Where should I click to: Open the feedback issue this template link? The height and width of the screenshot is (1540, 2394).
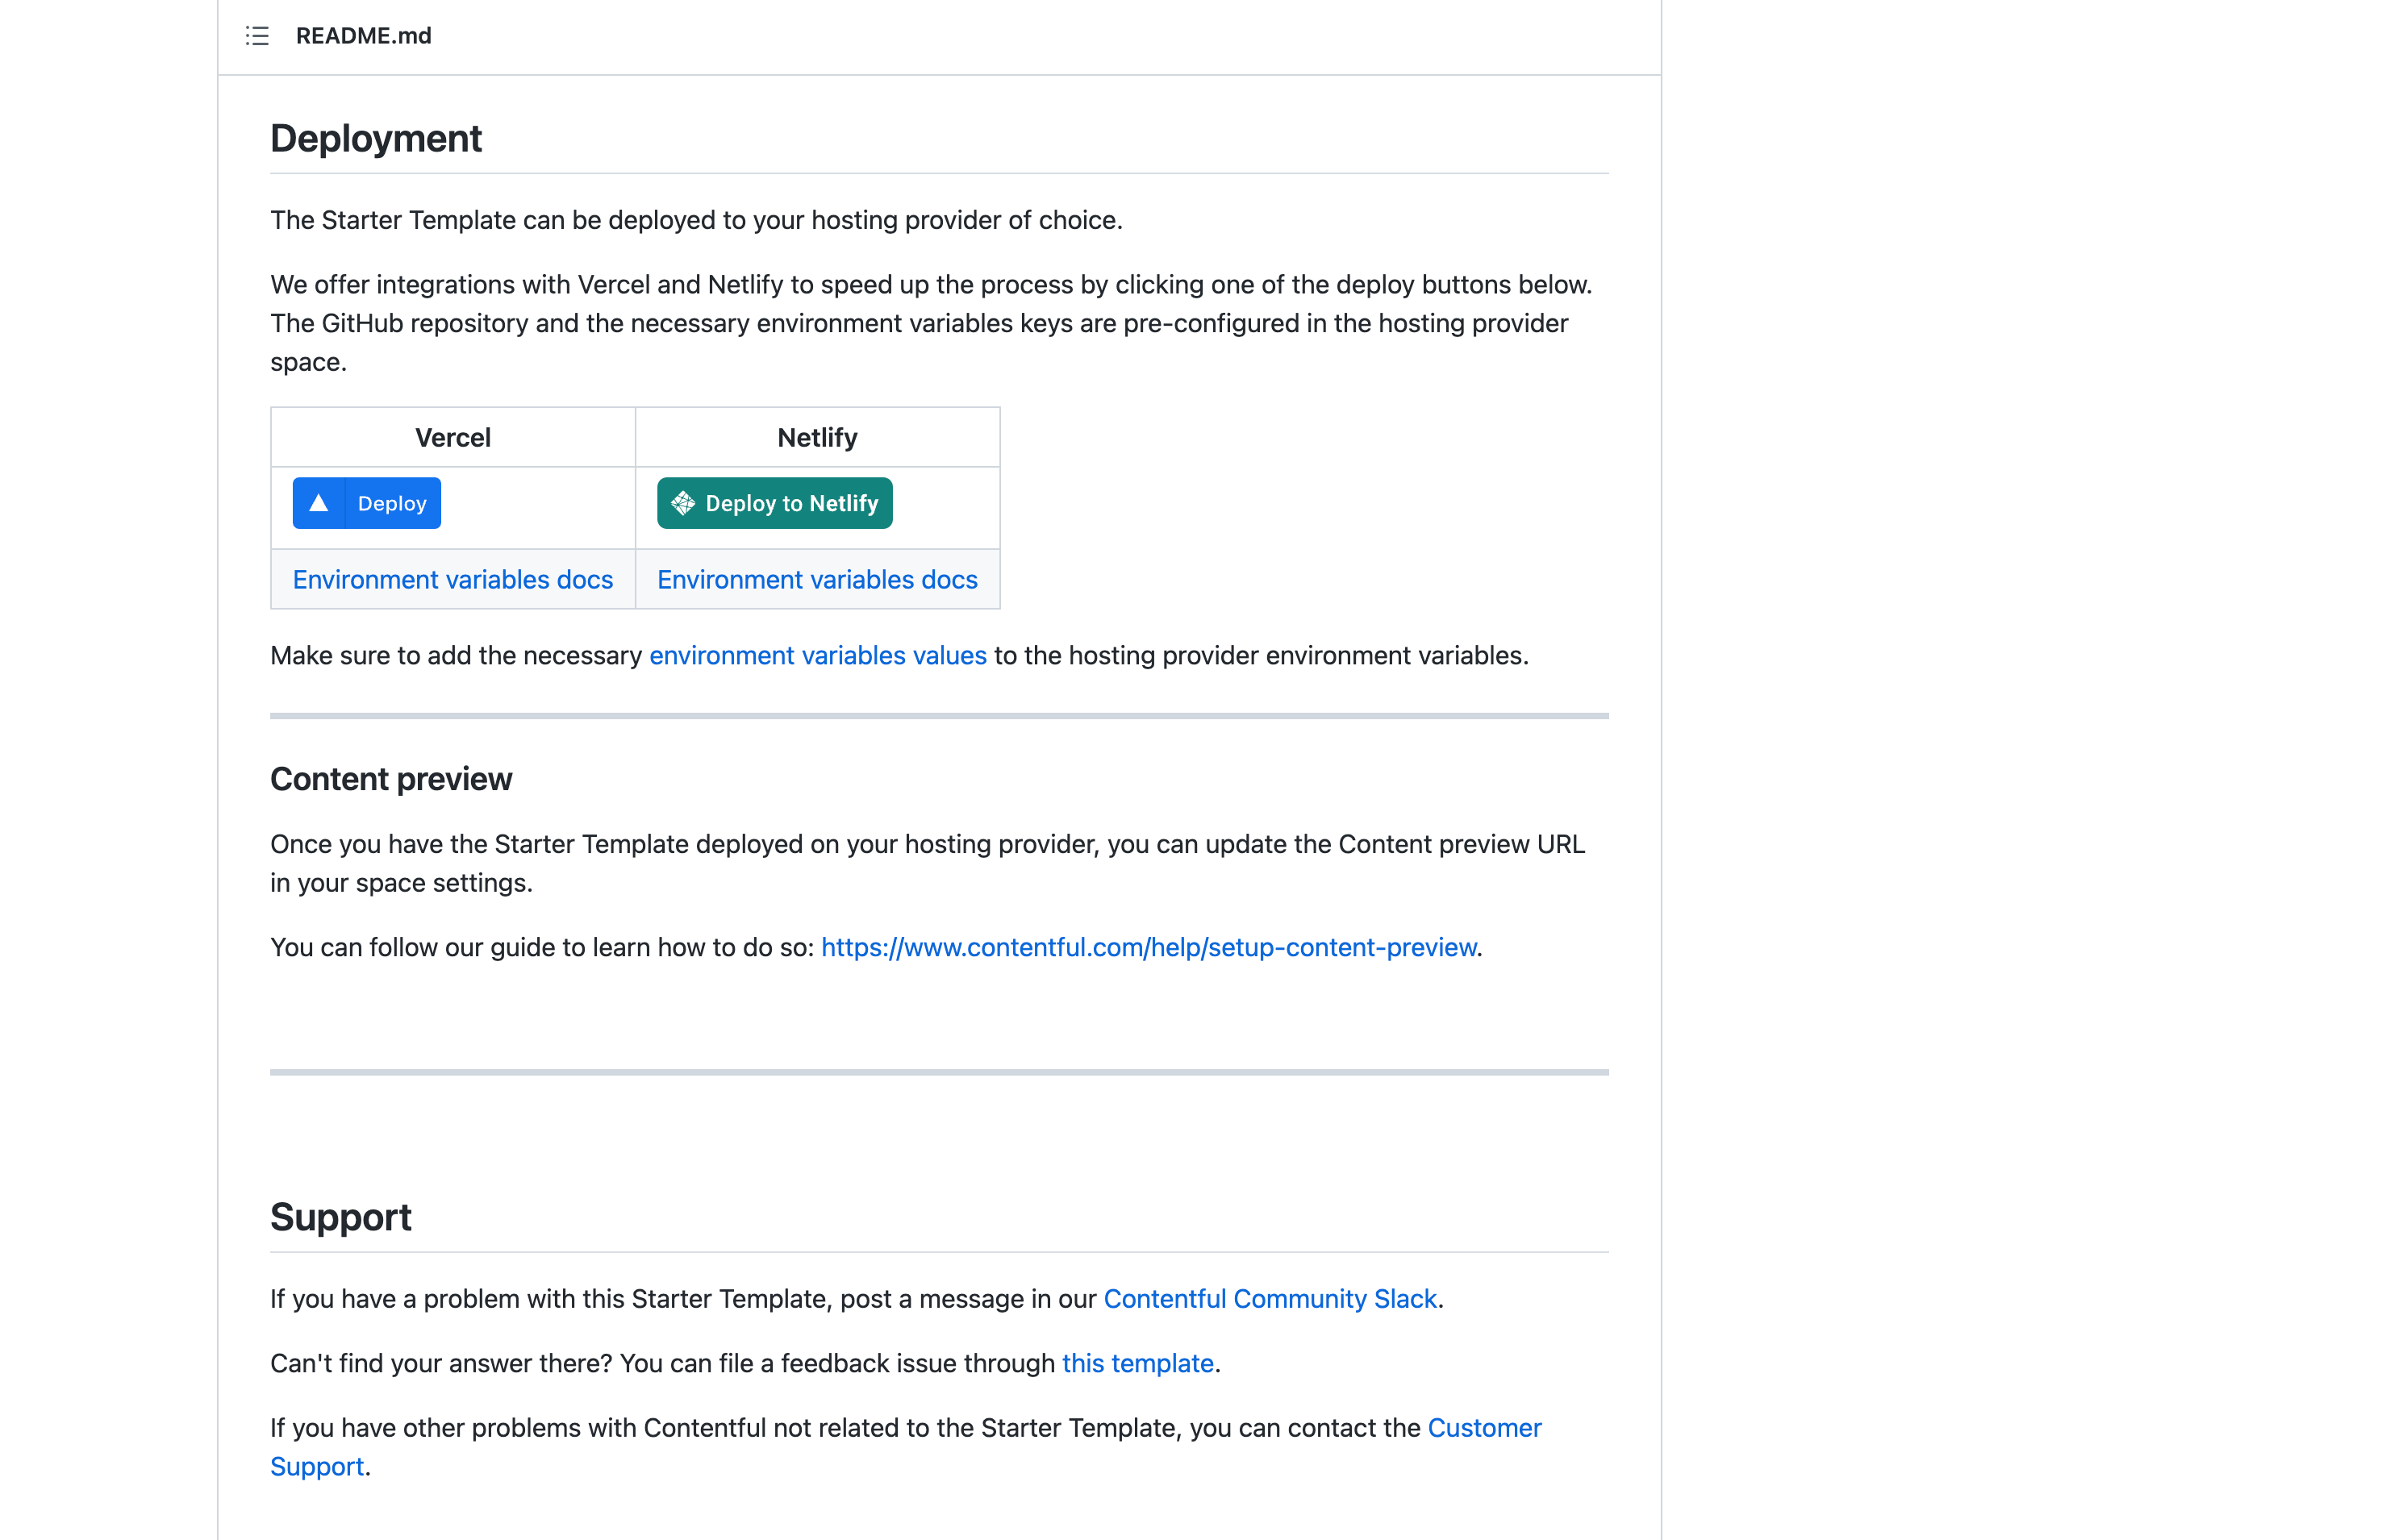tap(1137, 1363)
